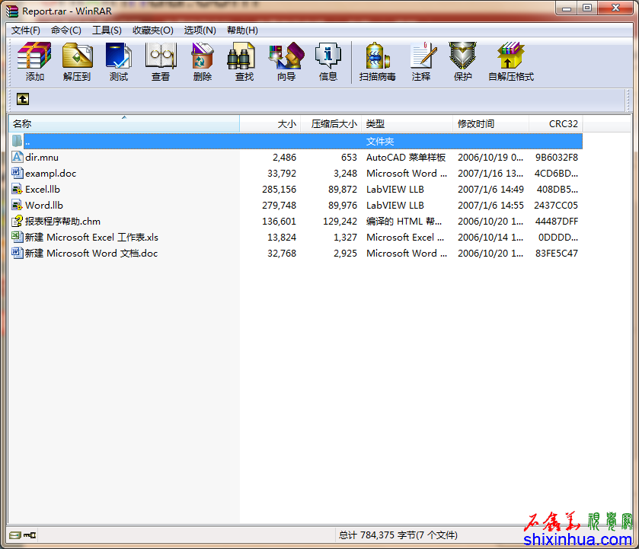
Task: Click the size value 285,156
Action: coord(280,189)
